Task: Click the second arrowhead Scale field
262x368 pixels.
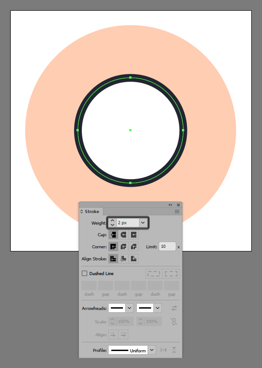Action: point(153,322)
